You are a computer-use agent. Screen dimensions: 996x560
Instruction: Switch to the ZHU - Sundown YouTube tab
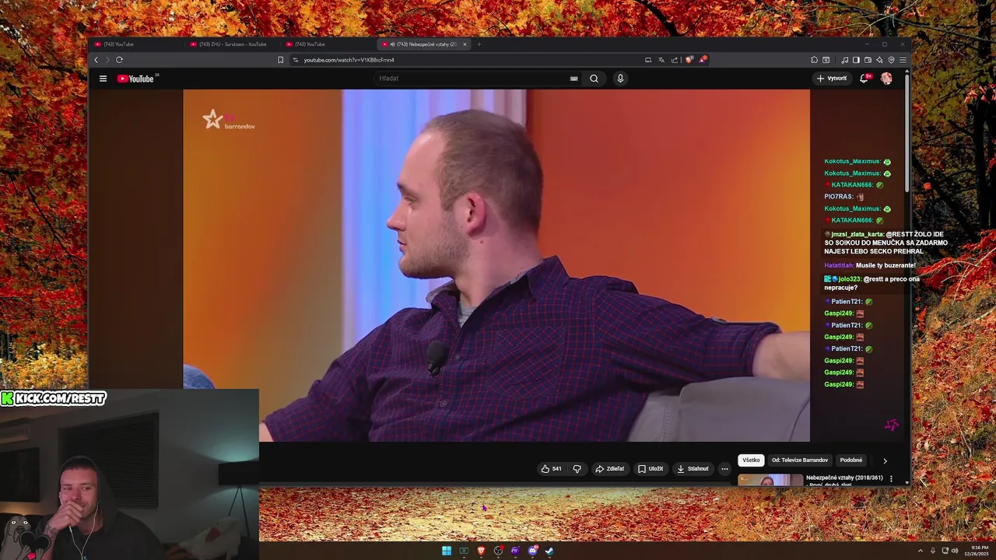(x=233, y=44)
